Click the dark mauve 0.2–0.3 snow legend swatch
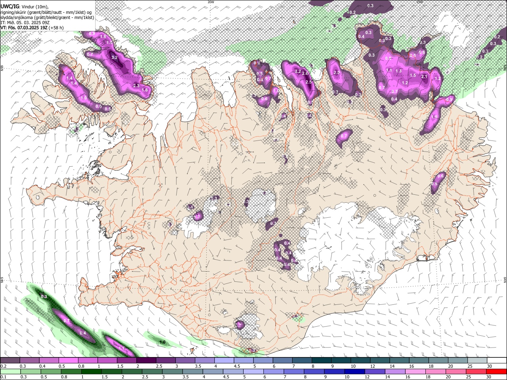 pos(10,360)
